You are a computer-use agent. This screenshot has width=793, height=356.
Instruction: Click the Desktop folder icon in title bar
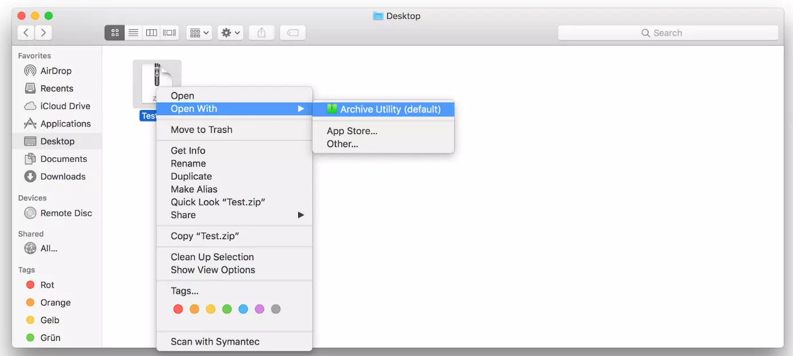[x=378, y=16]
